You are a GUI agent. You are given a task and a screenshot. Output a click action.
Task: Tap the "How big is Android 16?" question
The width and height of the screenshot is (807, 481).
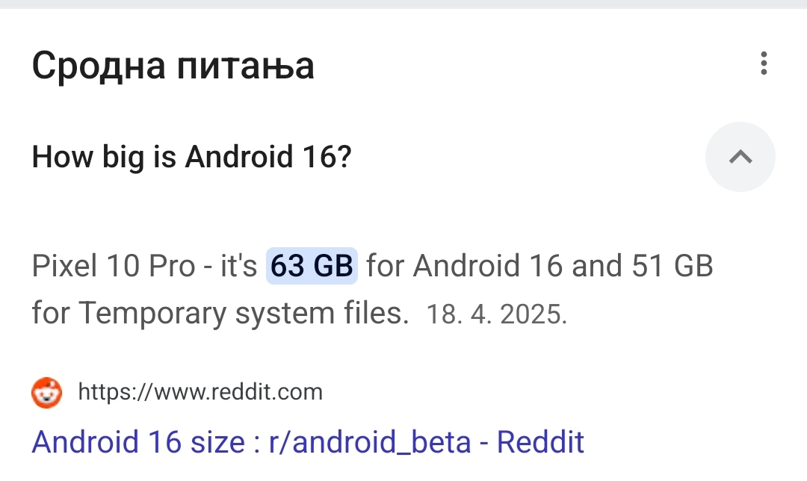pyautogui.click(x=191, y=158)
